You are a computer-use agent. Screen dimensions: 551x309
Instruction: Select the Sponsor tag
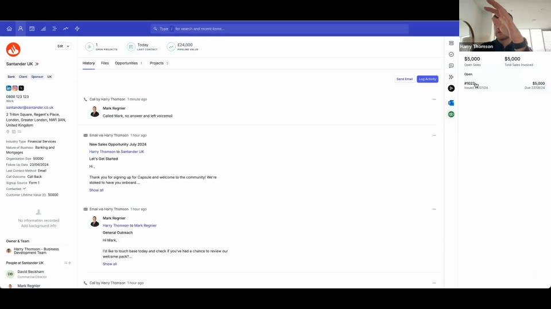[37, 77]
